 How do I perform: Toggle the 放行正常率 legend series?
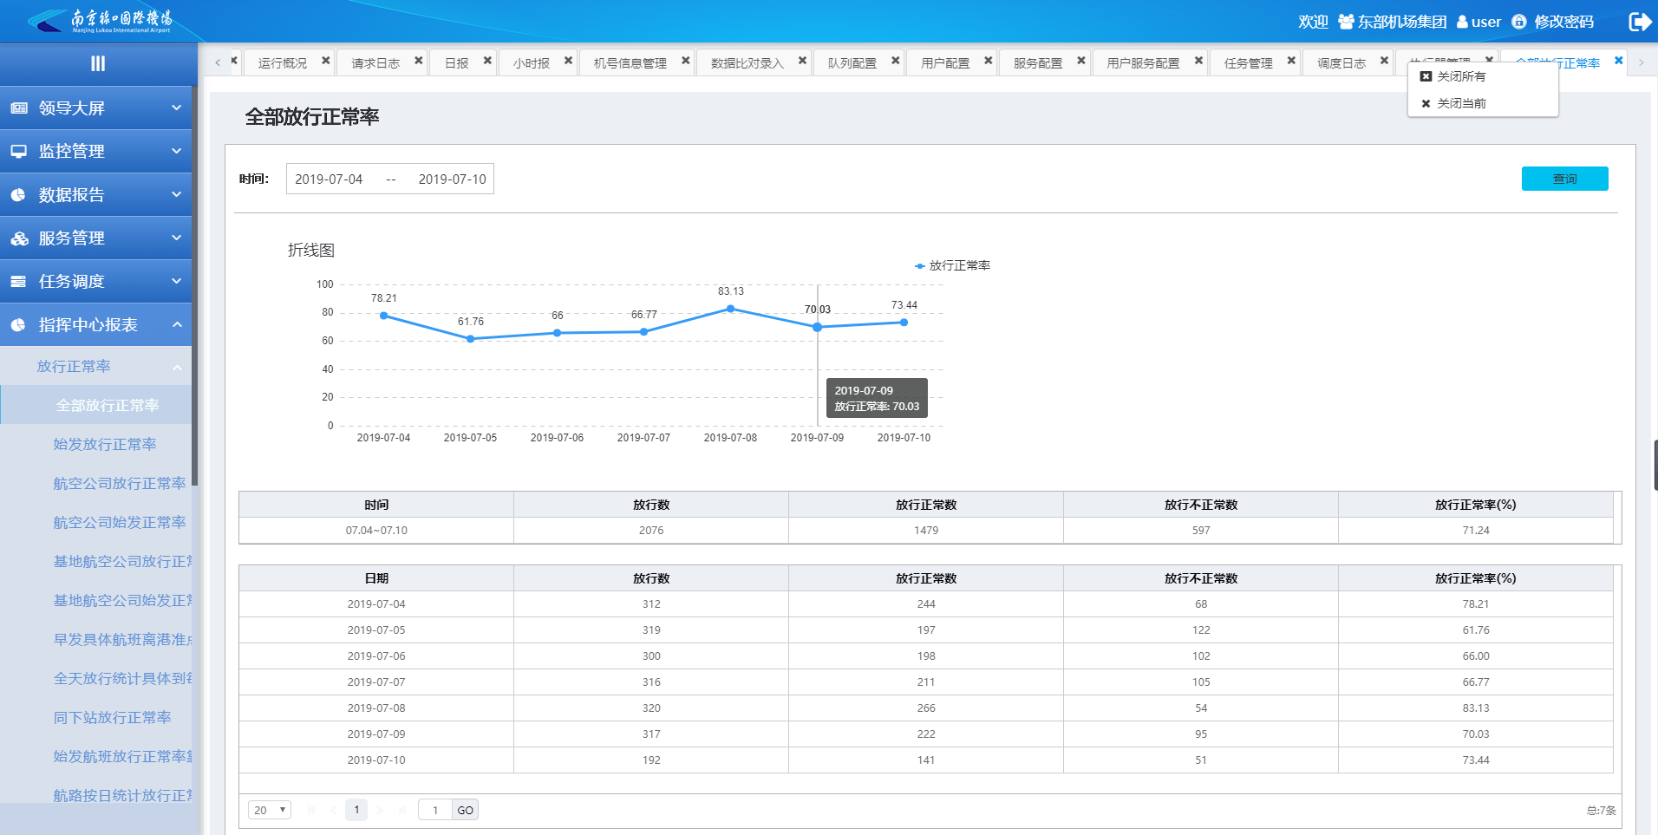952,265
